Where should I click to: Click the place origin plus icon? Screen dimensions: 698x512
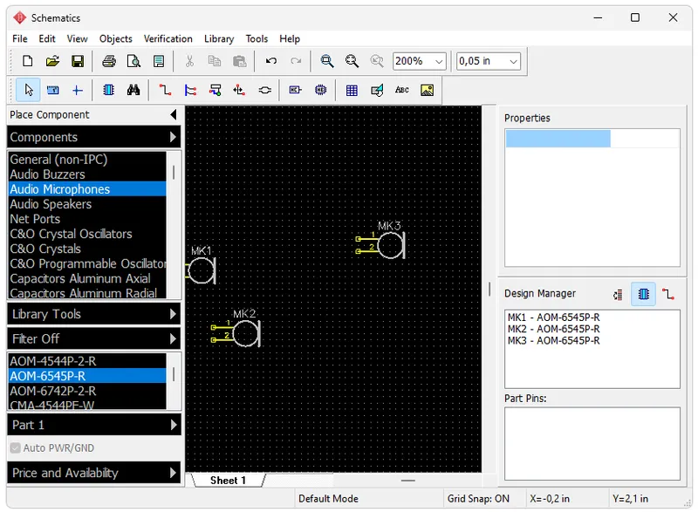coord(78,91)
